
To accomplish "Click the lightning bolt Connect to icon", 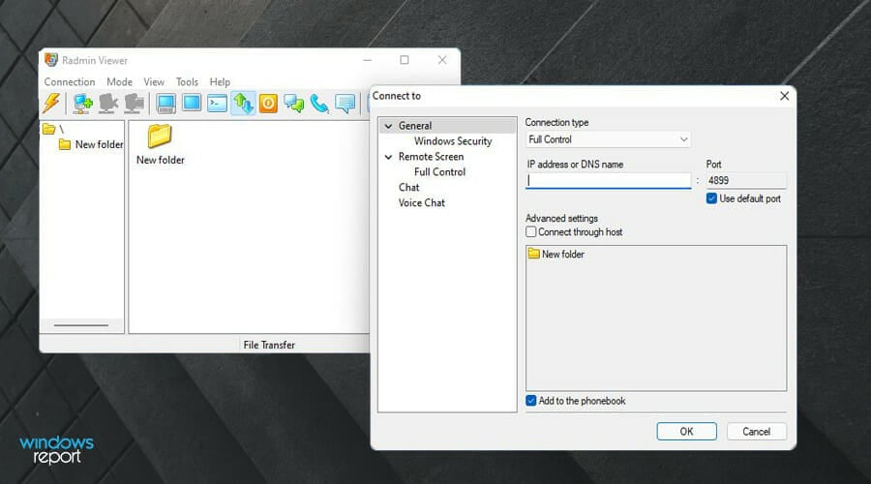I will [x=51, y=104].
